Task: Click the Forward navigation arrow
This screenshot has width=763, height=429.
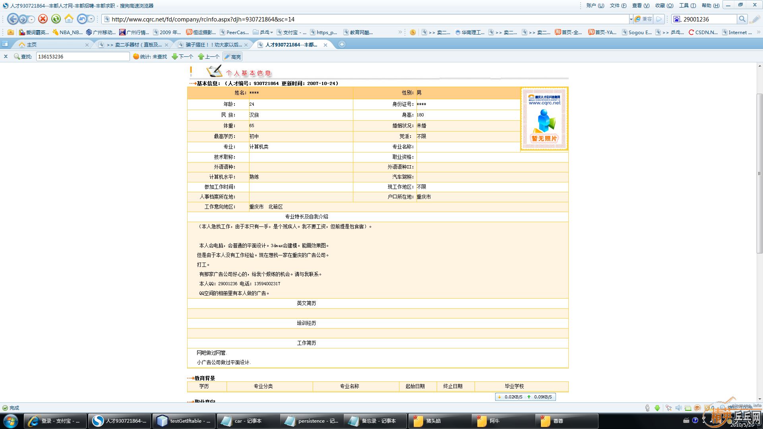Action: [x=23, y=19]
